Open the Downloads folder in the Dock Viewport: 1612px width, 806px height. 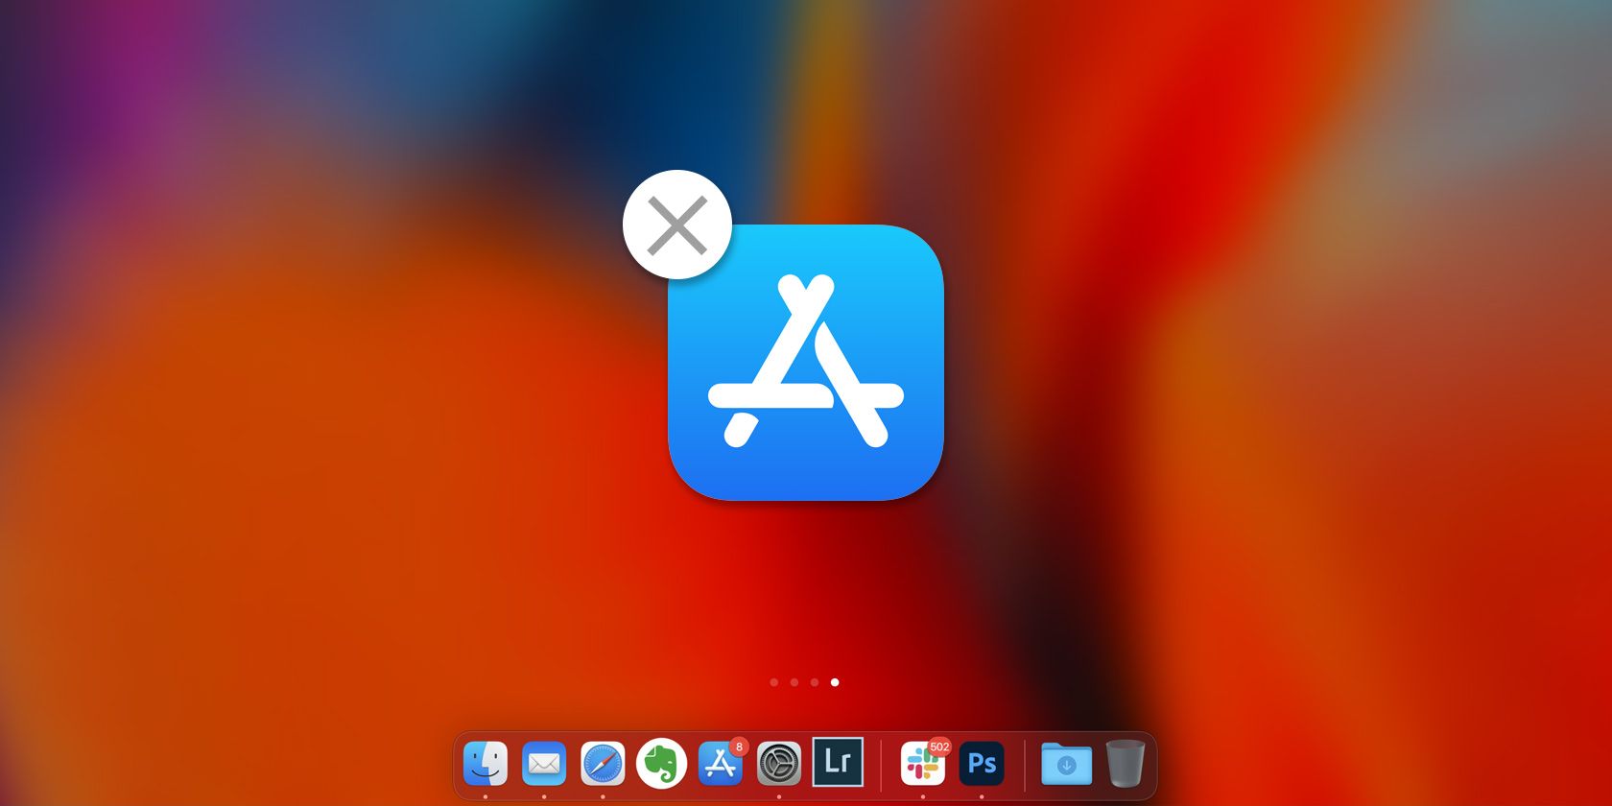tap(1066, 764)
